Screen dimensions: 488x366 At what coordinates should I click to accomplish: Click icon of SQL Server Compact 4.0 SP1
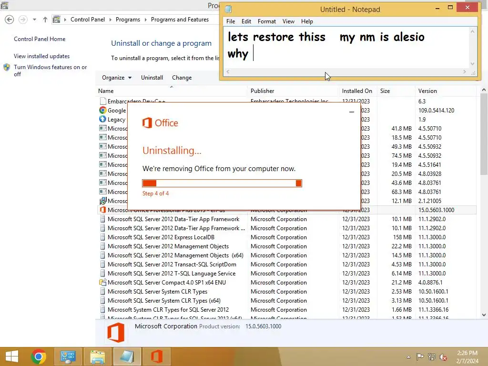tap(103, 282)
